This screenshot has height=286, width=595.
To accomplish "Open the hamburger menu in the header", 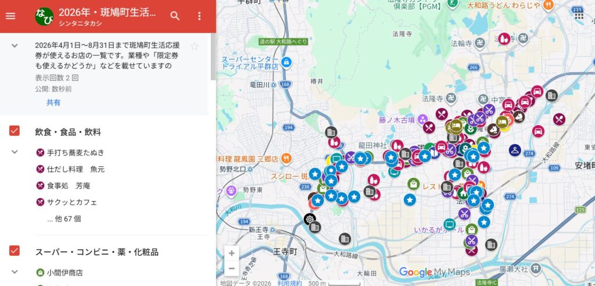I will pos(10,16).
